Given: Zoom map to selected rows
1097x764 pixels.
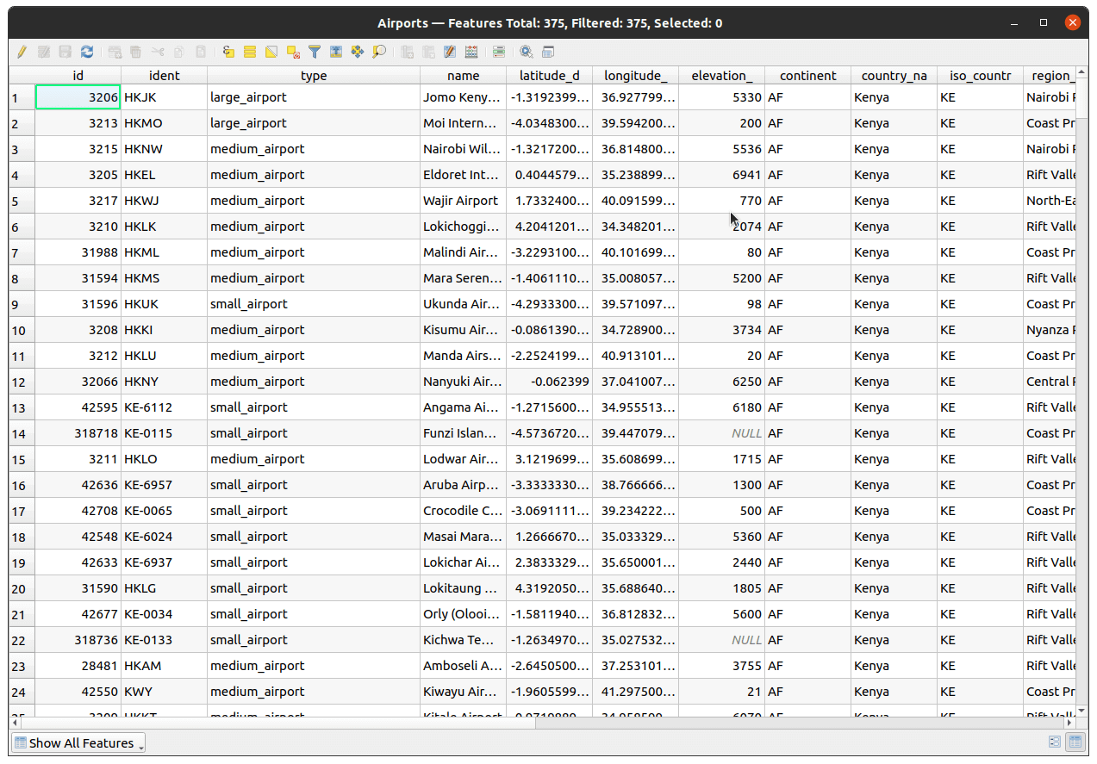Looking at the screenshot, I should [379, 53].
